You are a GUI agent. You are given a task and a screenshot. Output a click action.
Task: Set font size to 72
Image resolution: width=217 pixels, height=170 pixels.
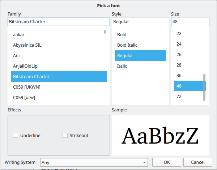click(x=179, y=97)
